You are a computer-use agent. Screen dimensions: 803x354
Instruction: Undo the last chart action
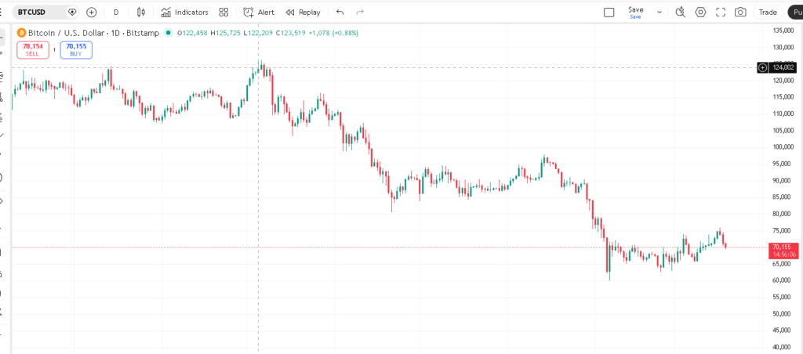click(x=340, y=12)
